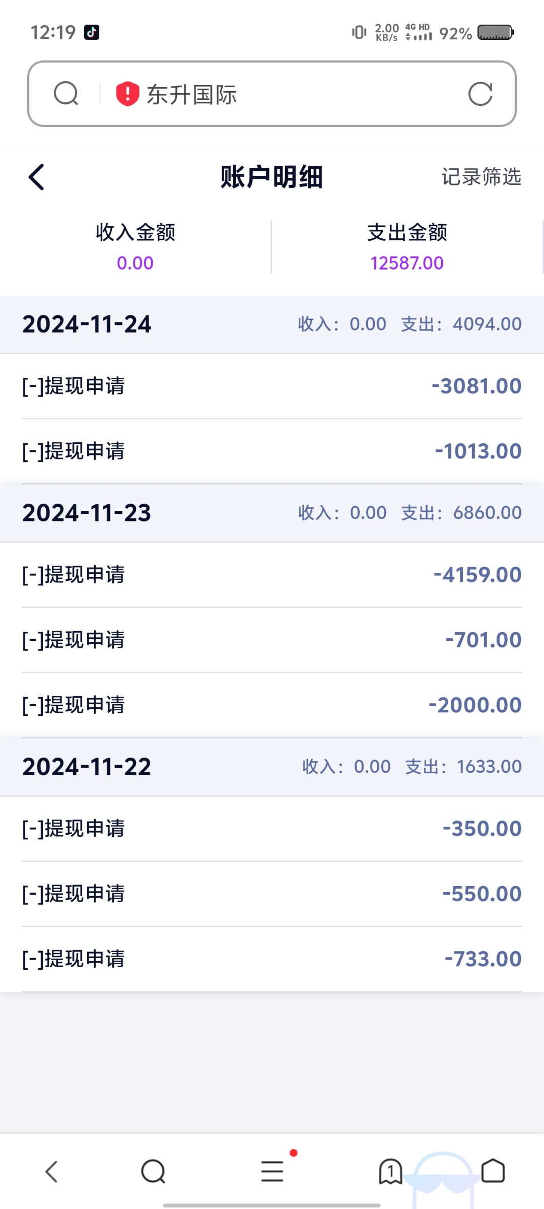This screenshot has width=544, height=1209.
Task: Open 记录筛选 filter options
Action: [481, 177]
